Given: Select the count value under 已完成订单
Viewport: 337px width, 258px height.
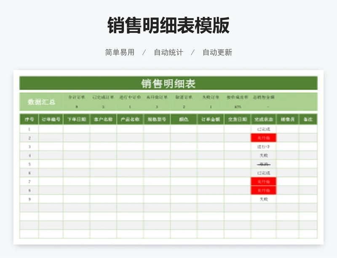Looking at the screenshot, I should click(103, 107).
